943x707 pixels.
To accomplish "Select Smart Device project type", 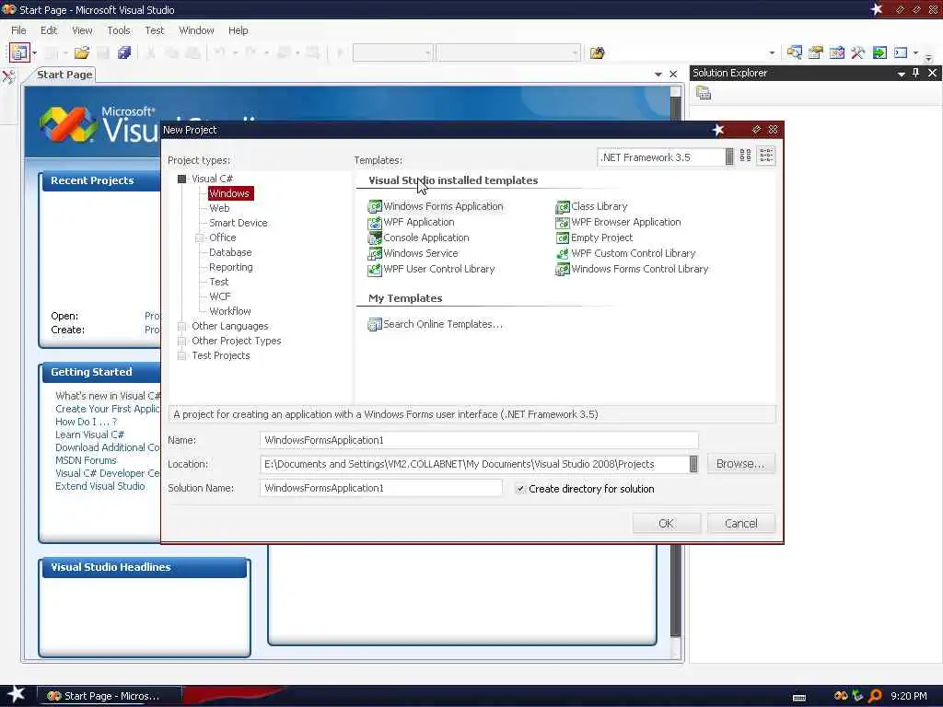I will point(239,223).
